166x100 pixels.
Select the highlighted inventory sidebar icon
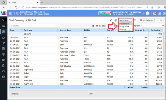pos(3,32)
